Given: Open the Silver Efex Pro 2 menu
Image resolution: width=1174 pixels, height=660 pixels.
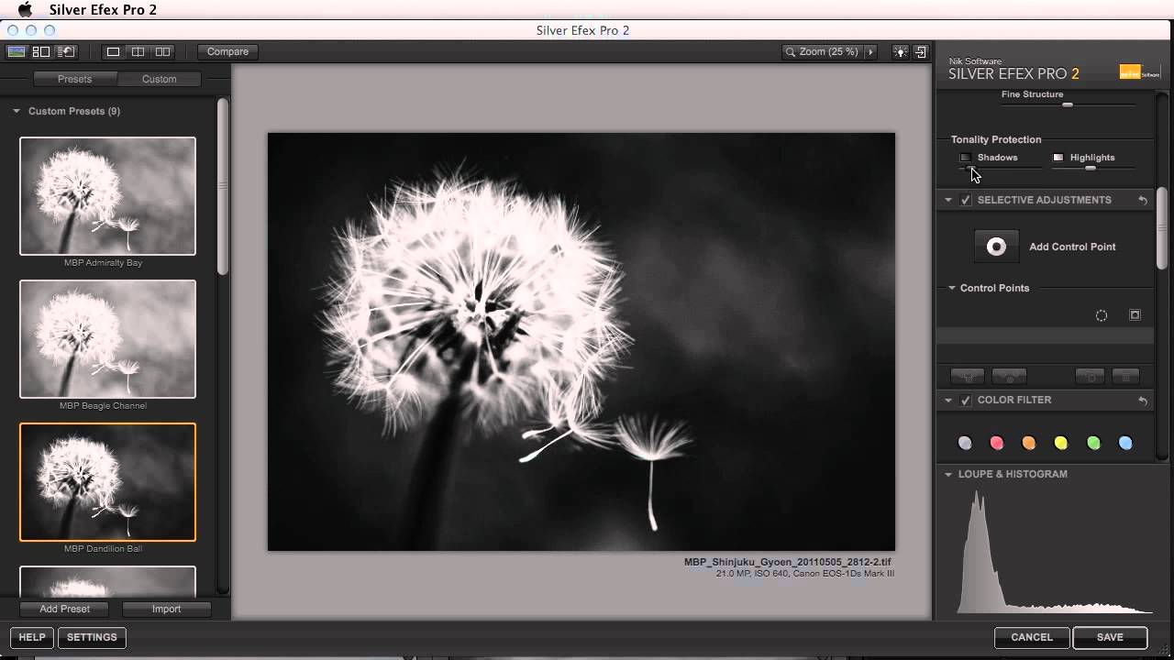Looking at the screenshot, I should [103, 10].
